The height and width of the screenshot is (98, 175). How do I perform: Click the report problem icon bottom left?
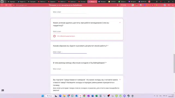click(x=3, y=90)
